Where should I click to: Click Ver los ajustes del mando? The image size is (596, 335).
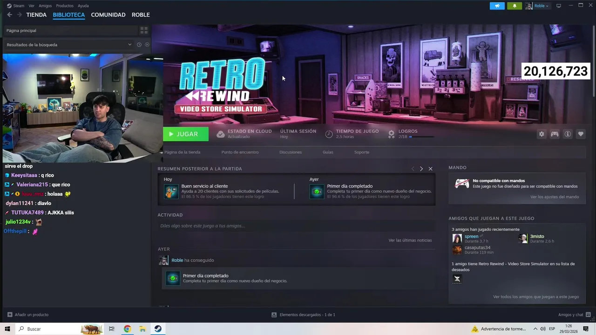pyautogui.click(x=555, y=197)
